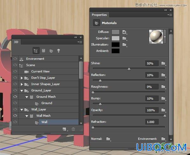Toggle visibility of Don't Stop_Layer
The height and width of the screenshot is (155, 190).
coord(15,77)
